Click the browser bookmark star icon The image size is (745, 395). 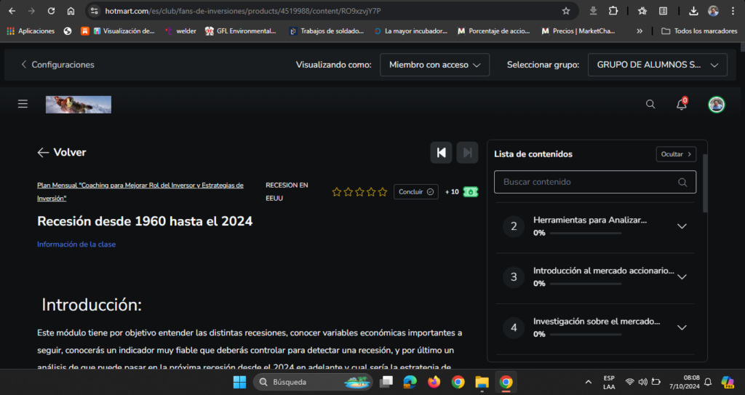(x=566, y=11)
